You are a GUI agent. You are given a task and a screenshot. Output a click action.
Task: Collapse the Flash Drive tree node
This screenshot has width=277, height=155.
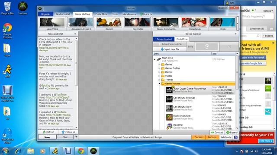(155, 59)
